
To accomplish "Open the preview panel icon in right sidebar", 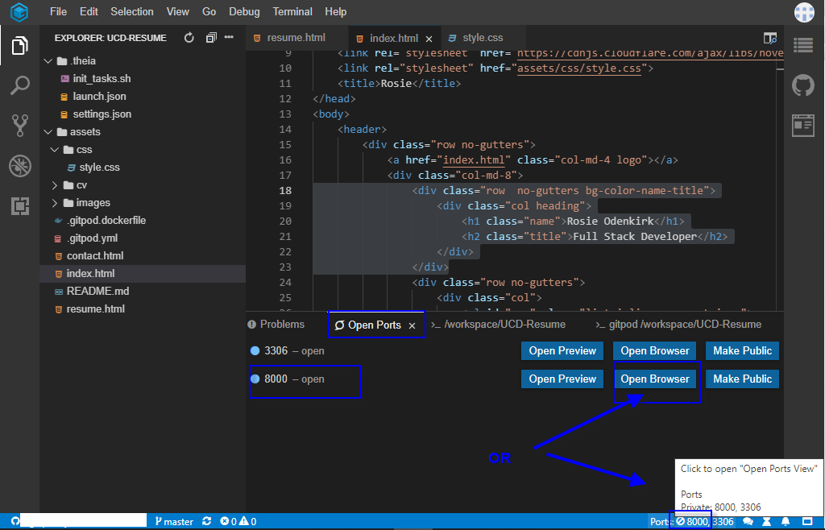I will point(803,126).
